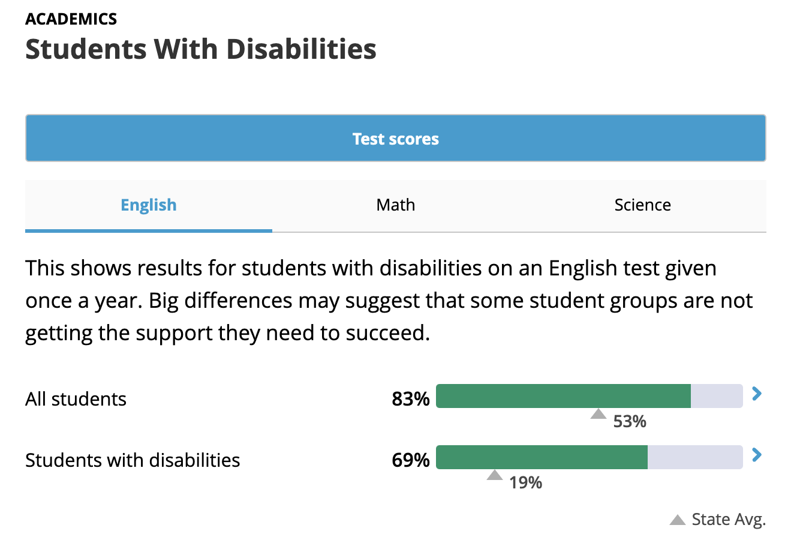Click Students with disabilities green progress bar

point(542,457)
